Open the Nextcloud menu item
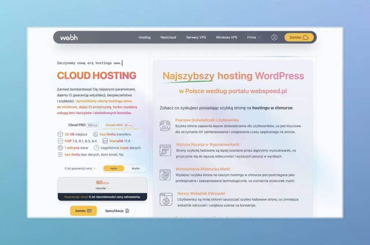The width and height of the screenshot is (370, 245). click(x=168, y=37)
